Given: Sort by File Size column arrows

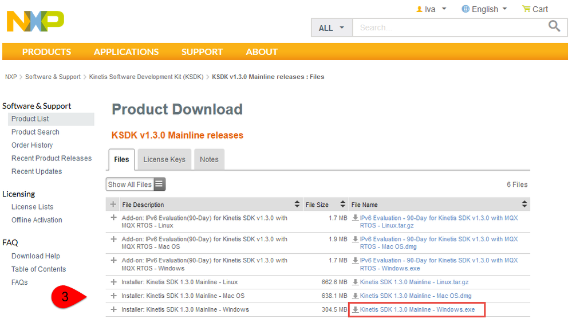Looking at the screenshot, I should click(342, 204).
